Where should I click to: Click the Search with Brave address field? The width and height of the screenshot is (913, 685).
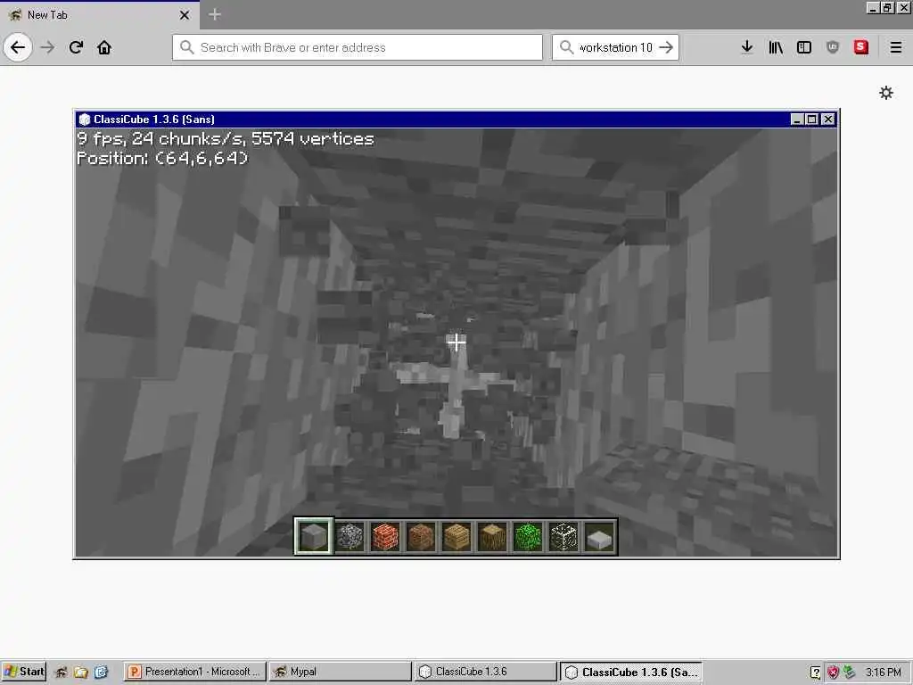click(358, 47)
